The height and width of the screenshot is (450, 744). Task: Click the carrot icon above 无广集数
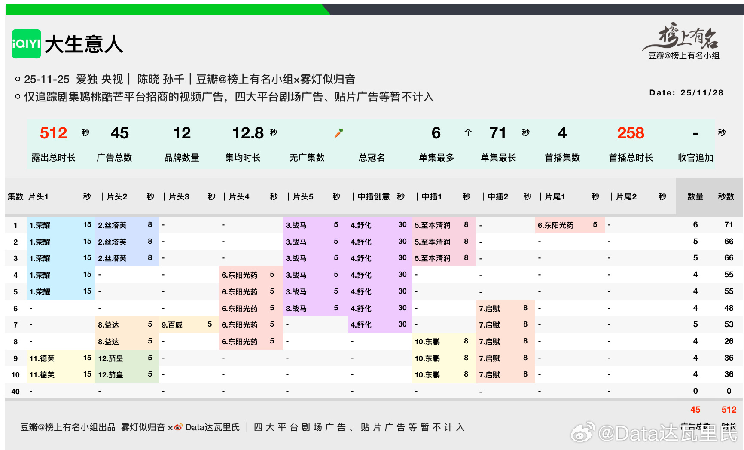pyautogui.click(x=339, y=133)
